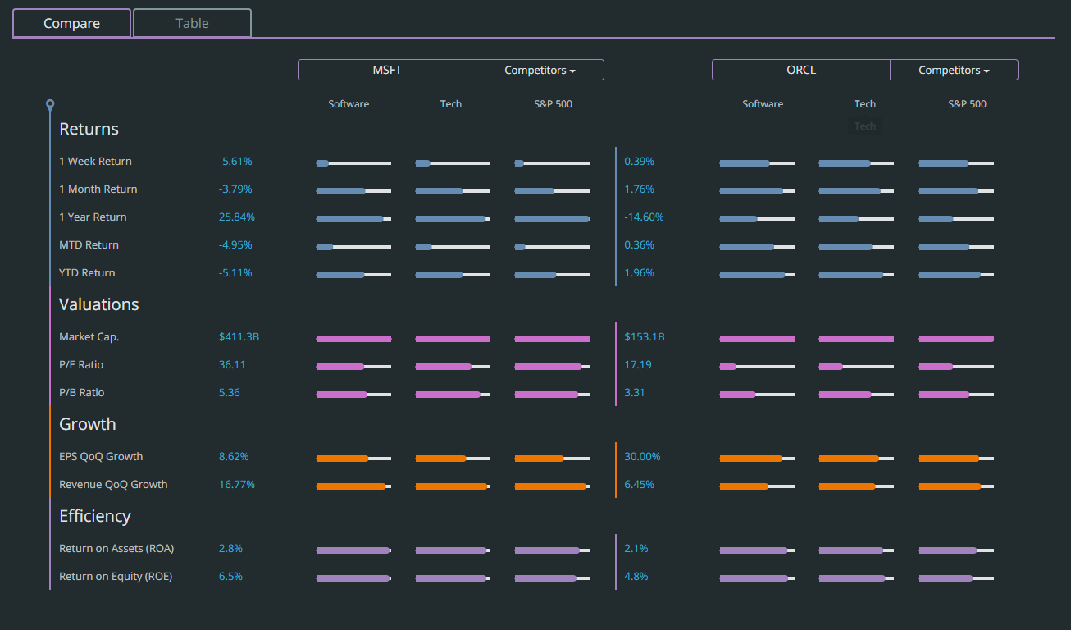The height and width of the screenshot is (630, 1071).
Task: Open the Table tab
Action: [192, 23]
